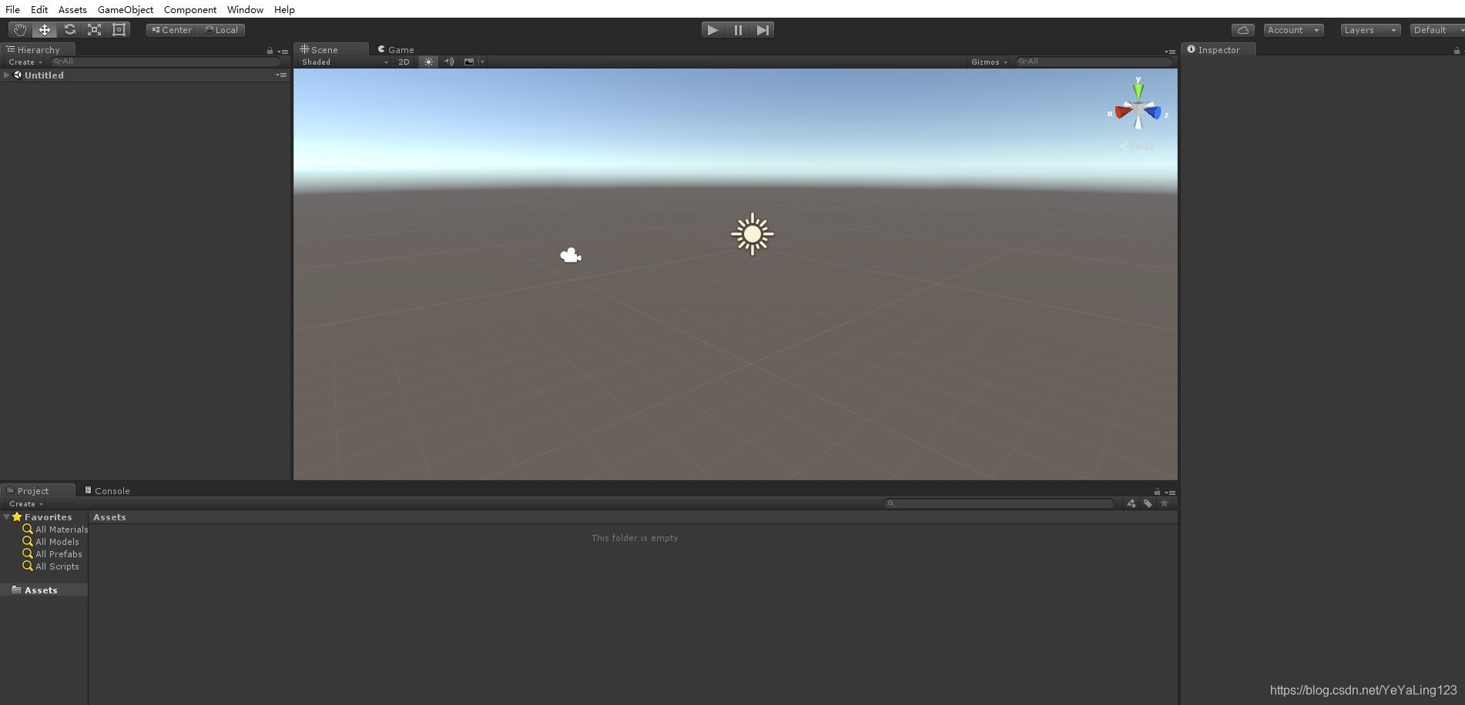
Task: Select the Main Camera gizmo
Action: click(x=571, y=255)
